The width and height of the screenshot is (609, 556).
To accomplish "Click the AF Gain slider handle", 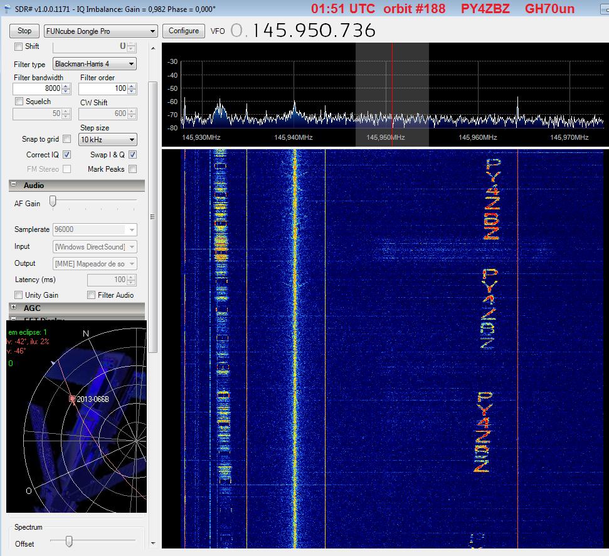I will (53, 201).
